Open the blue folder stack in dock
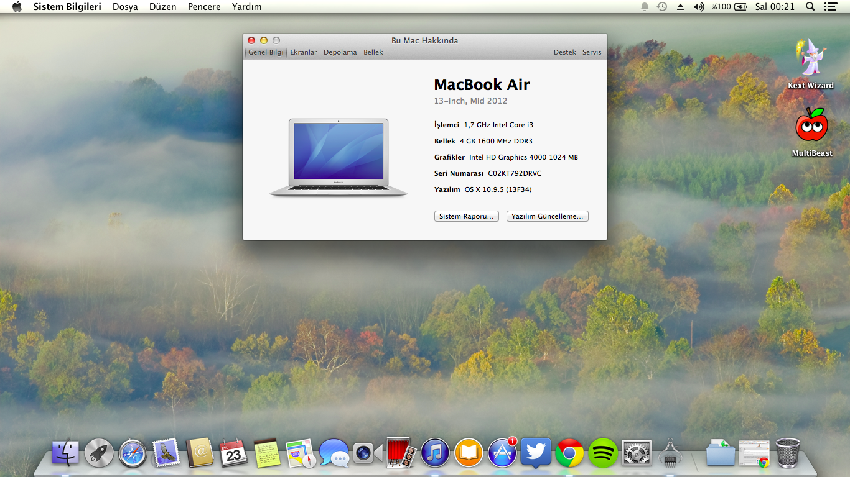The width and height of the screenshot is (850, 477). click(x=721, y=453)
